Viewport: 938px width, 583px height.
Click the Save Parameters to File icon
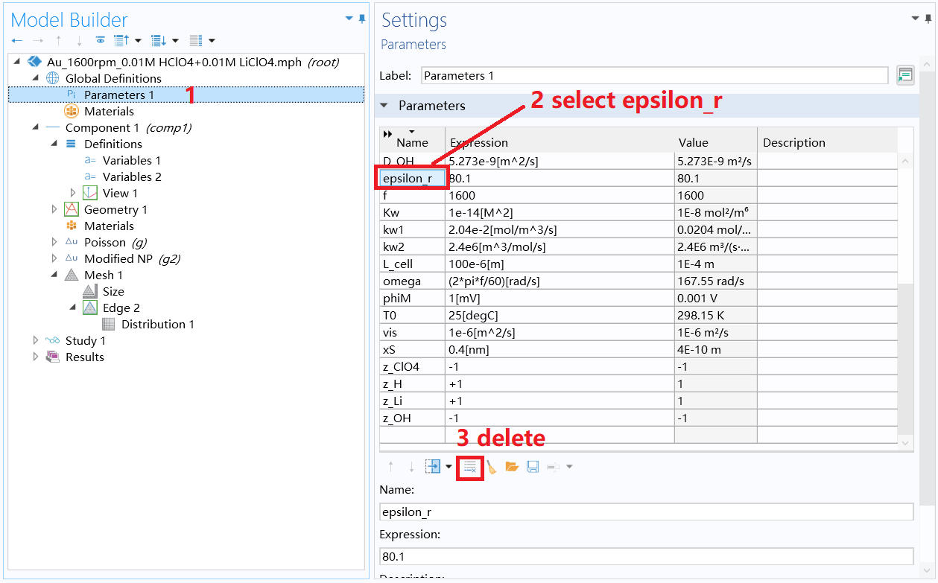point(532,467)
